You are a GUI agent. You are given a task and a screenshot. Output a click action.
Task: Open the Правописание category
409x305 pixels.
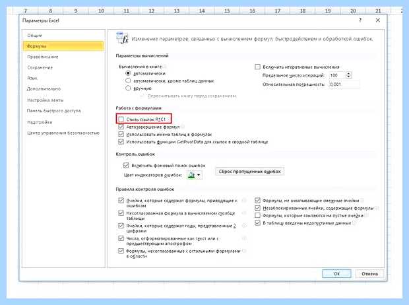pos(43,57)
